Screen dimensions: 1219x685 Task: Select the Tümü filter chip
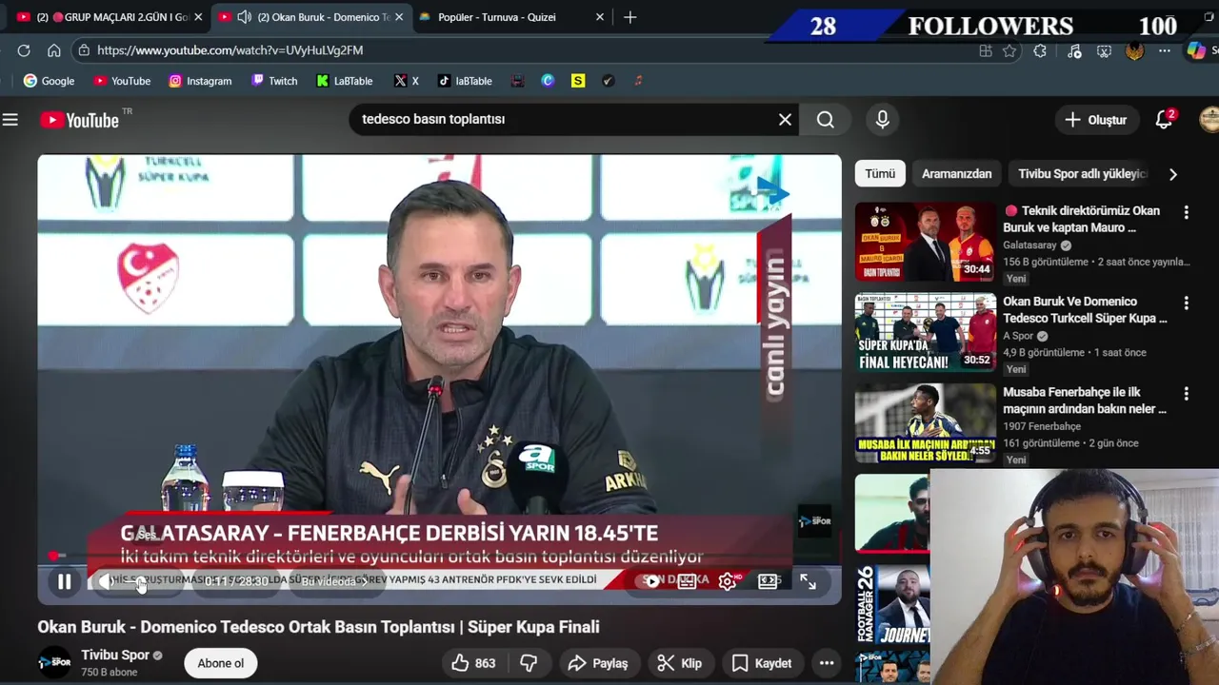point(880,174)
